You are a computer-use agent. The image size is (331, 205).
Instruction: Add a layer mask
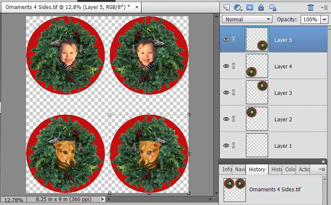pos(250,7)
